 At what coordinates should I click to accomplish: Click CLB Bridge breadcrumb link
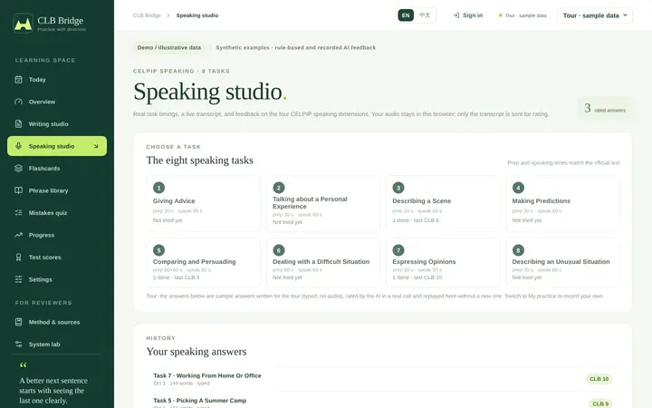(x=147, y=15)
